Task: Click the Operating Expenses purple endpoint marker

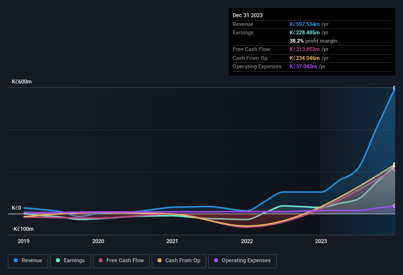Action: [395, 206]
